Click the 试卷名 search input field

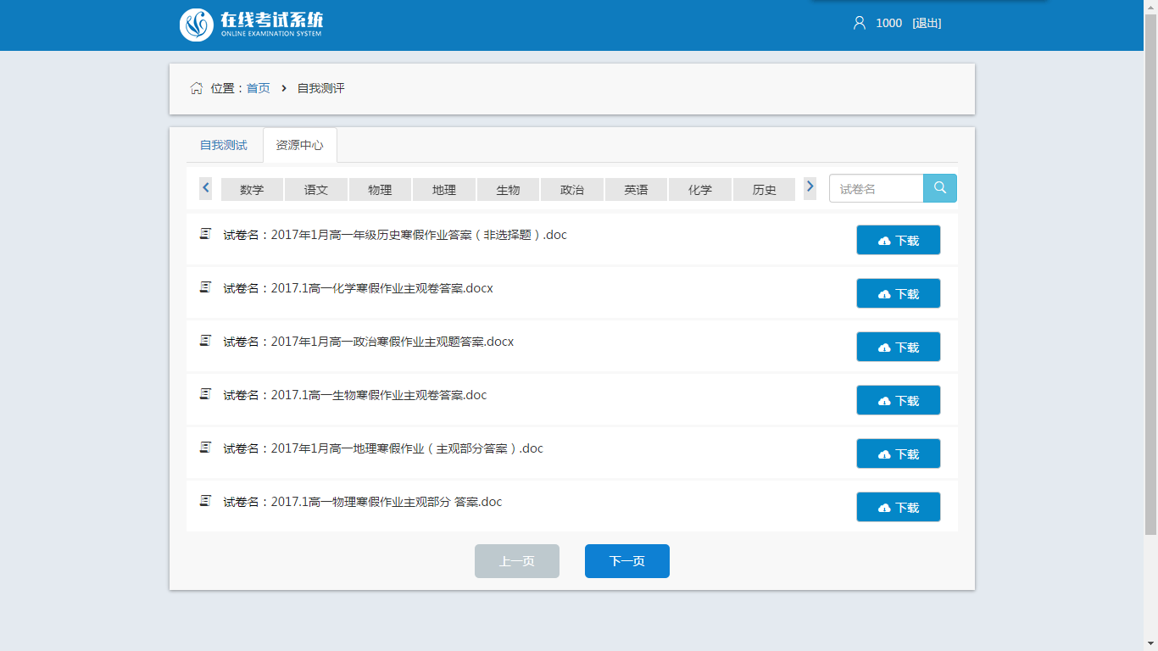point(876,188)
